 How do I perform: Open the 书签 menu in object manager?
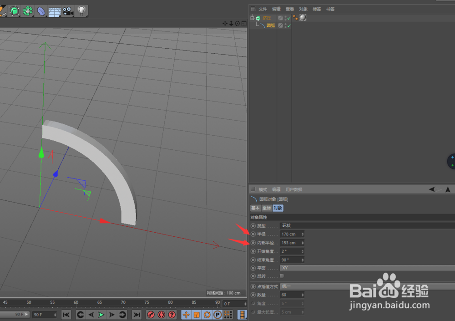[x=330, y=9]
